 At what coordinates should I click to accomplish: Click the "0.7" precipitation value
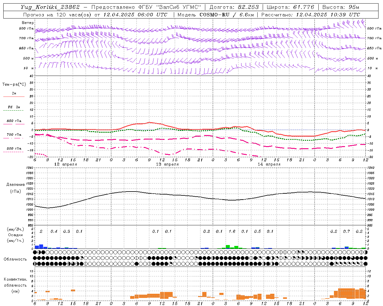[x=346, y=231]
